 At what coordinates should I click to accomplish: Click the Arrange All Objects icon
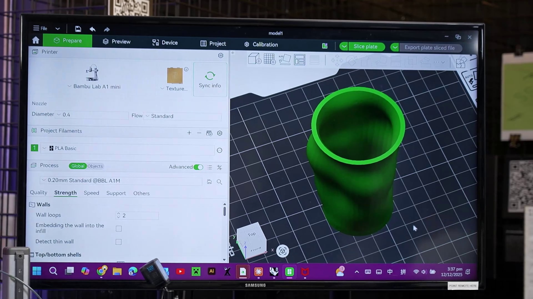(300, 60)
